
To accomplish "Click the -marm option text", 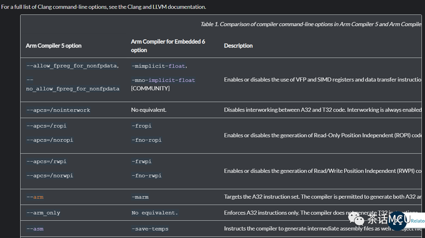I will point(140,197).
